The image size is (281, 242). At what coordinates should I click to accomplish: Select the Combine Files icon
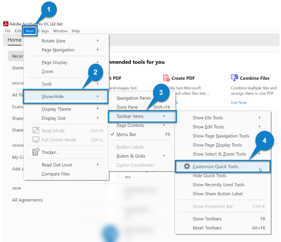point(234,77)
